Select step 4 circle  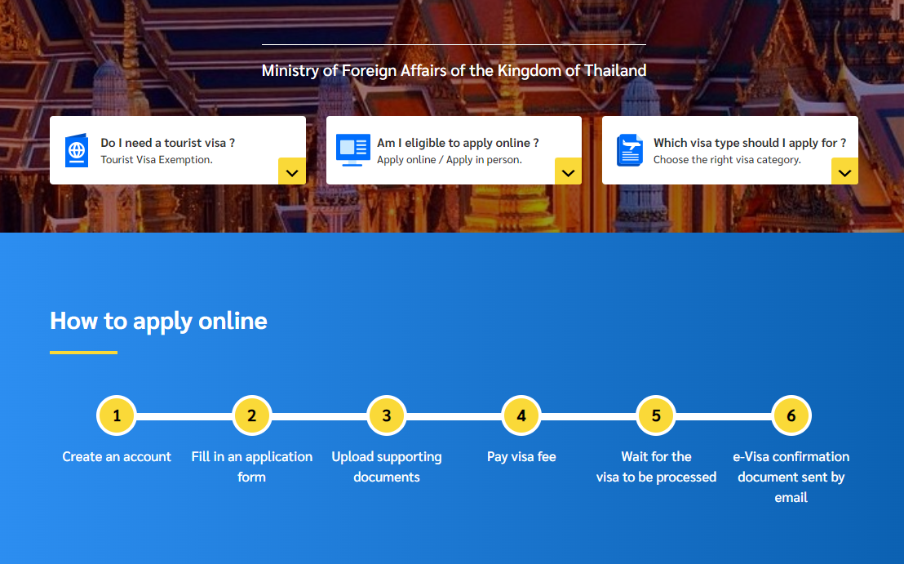coord(521,415)
